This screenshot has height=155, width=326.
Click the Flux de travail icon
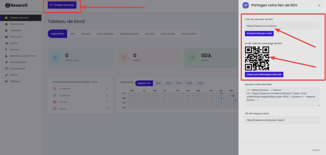6,68
